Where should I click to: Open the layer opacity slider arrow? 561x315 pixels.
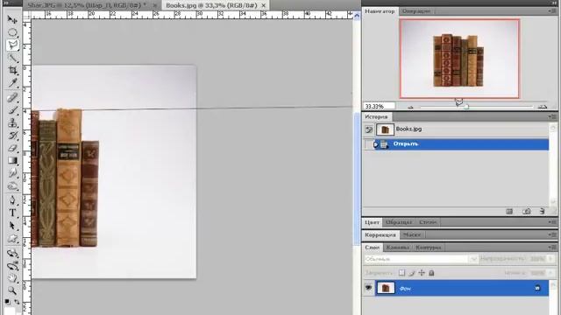click(551, 258)
